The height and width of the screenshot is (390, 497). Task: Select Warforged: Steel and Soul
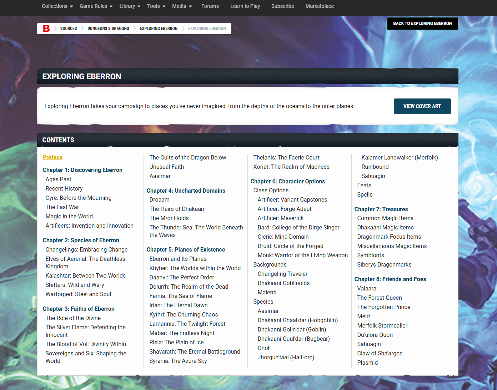(x=78, y=294)
